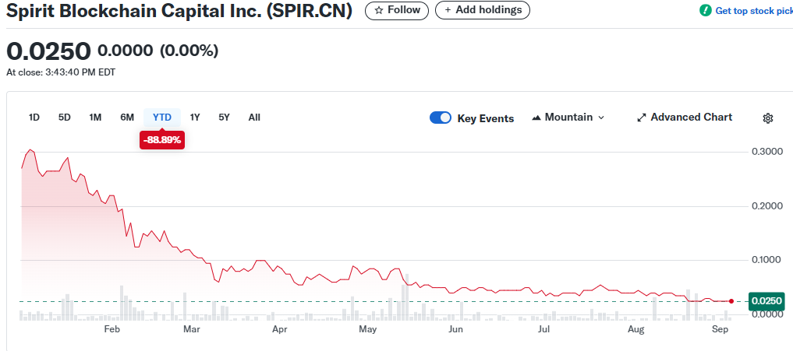
Task: Click the Jul x-axis label
Action: click(543, 330)
